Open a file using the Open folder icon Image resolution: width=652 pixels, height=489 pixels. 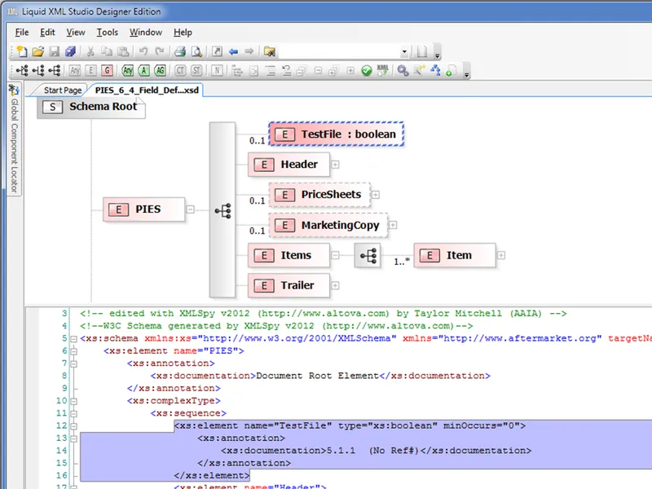click(37, 51)
